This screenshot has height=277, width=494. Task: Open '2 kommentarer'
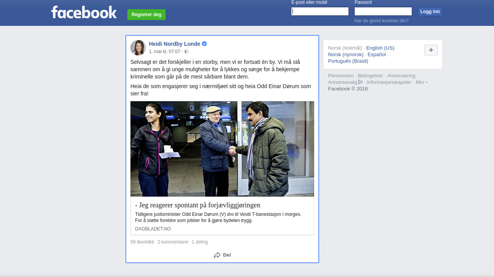pyautogui.click(x=173, y=242)
